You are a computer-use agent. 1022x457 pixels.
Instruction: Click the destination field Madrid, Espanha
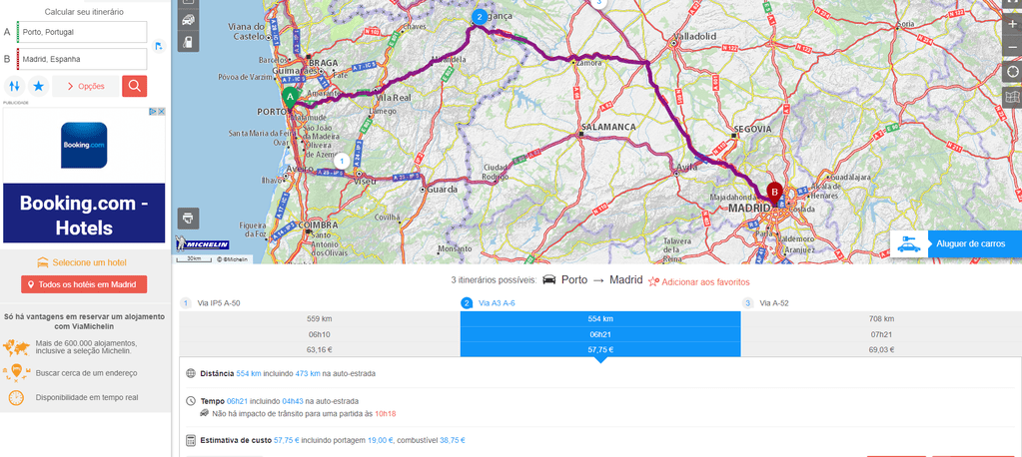[x=82, y=59]
